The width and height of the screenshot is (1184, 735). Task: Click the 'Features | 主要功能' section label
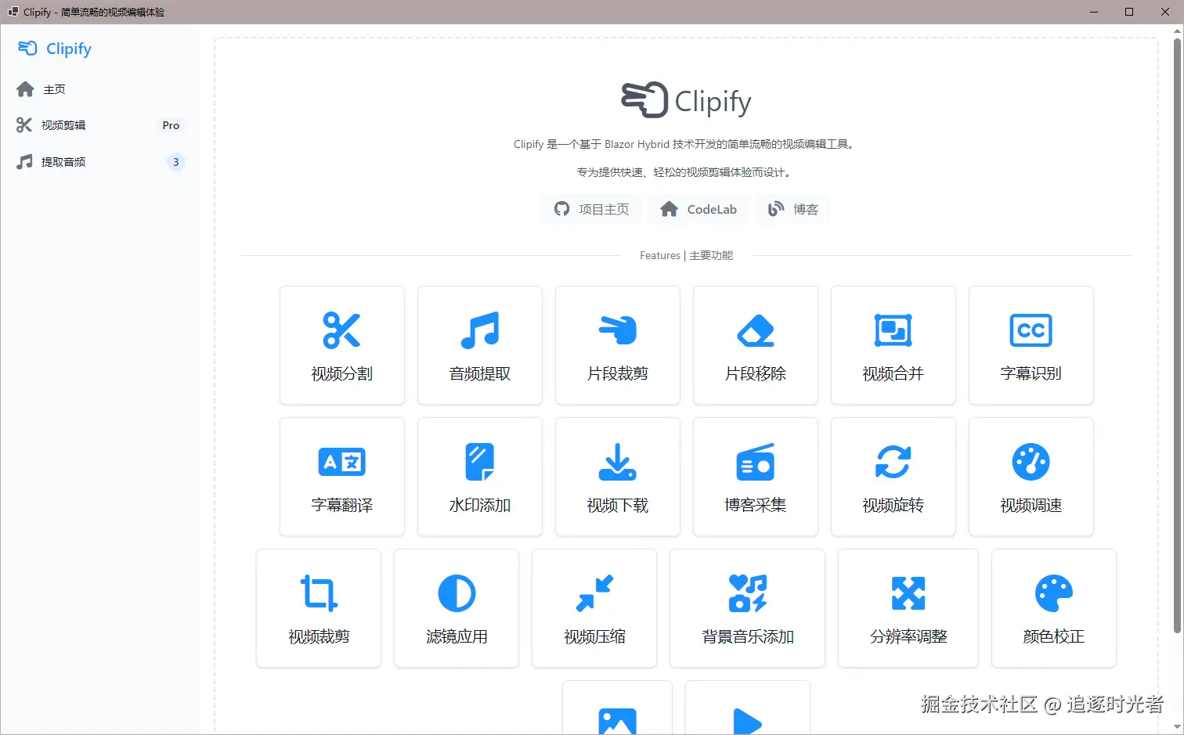686,255
